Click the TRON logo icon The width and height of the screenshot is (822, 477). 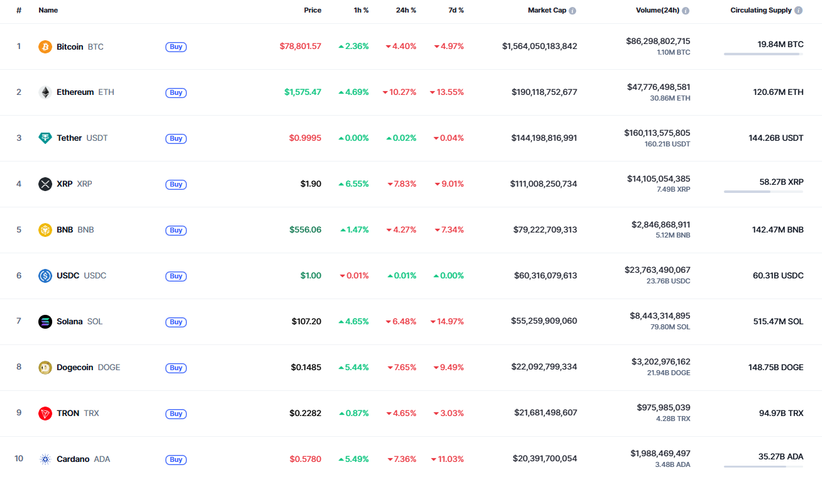pyautogui.click(x=45, y=414)
